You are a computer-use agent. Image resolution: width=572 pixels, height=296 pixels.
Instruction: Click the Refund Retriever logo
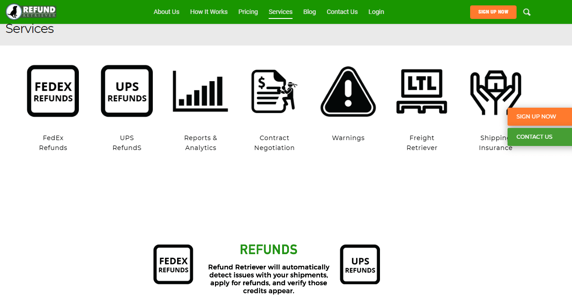click(31, 12)
